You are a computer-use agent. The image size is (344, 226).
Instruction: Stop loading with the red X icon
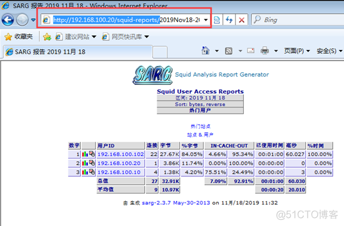click(x=241, y=20)
